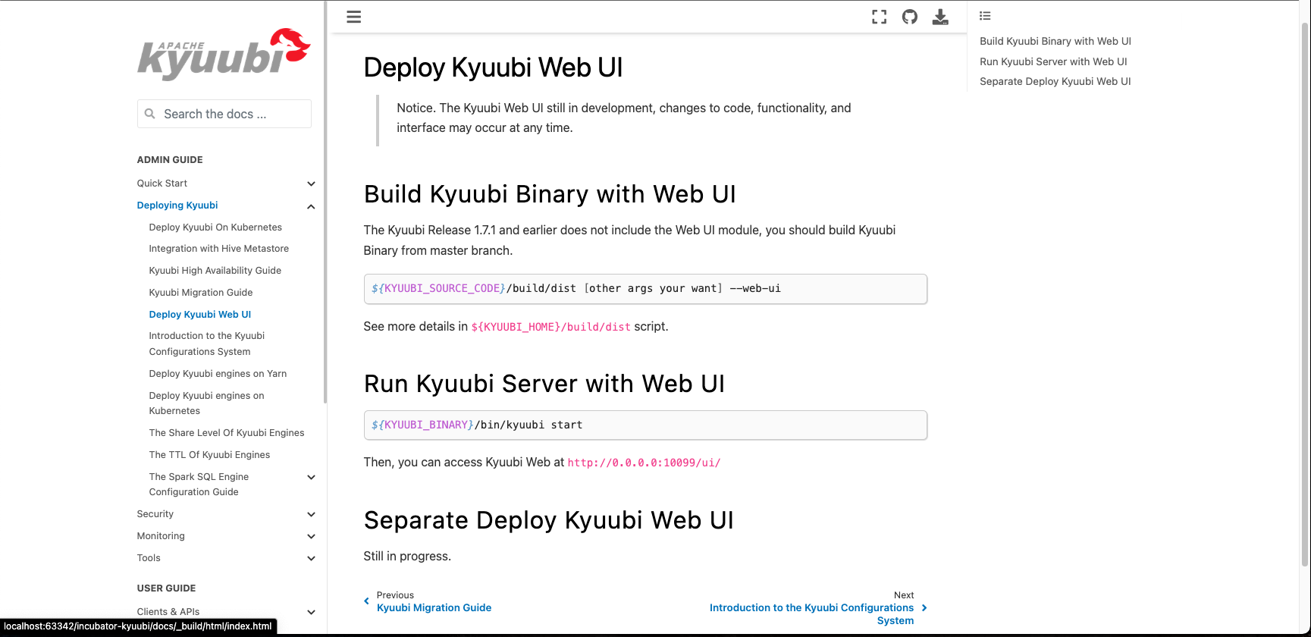
Task: Open Tools sidebar section
Action: point(149,558)
